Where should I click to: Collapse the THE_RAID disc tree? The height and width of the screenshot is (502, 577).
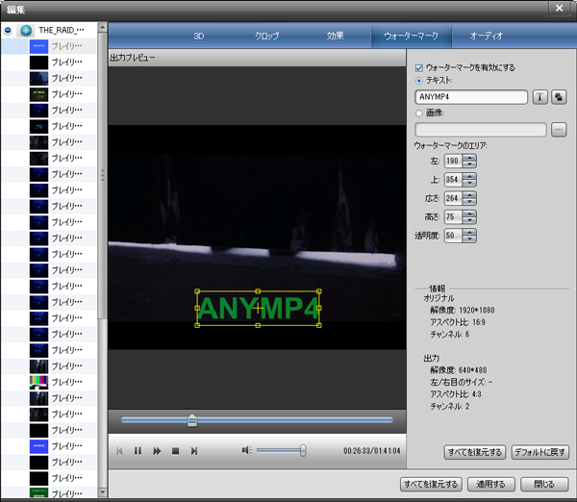coord(8,30)
